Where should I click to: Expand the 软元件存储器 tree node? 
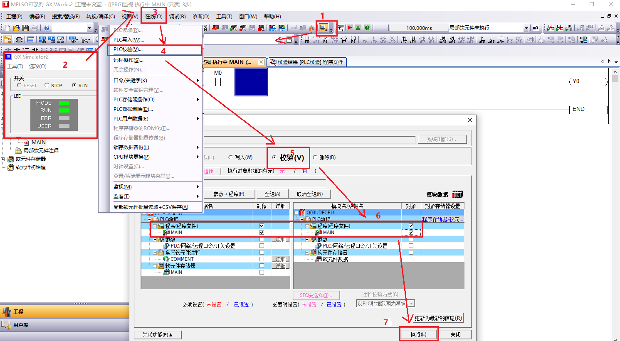[3, 159]
